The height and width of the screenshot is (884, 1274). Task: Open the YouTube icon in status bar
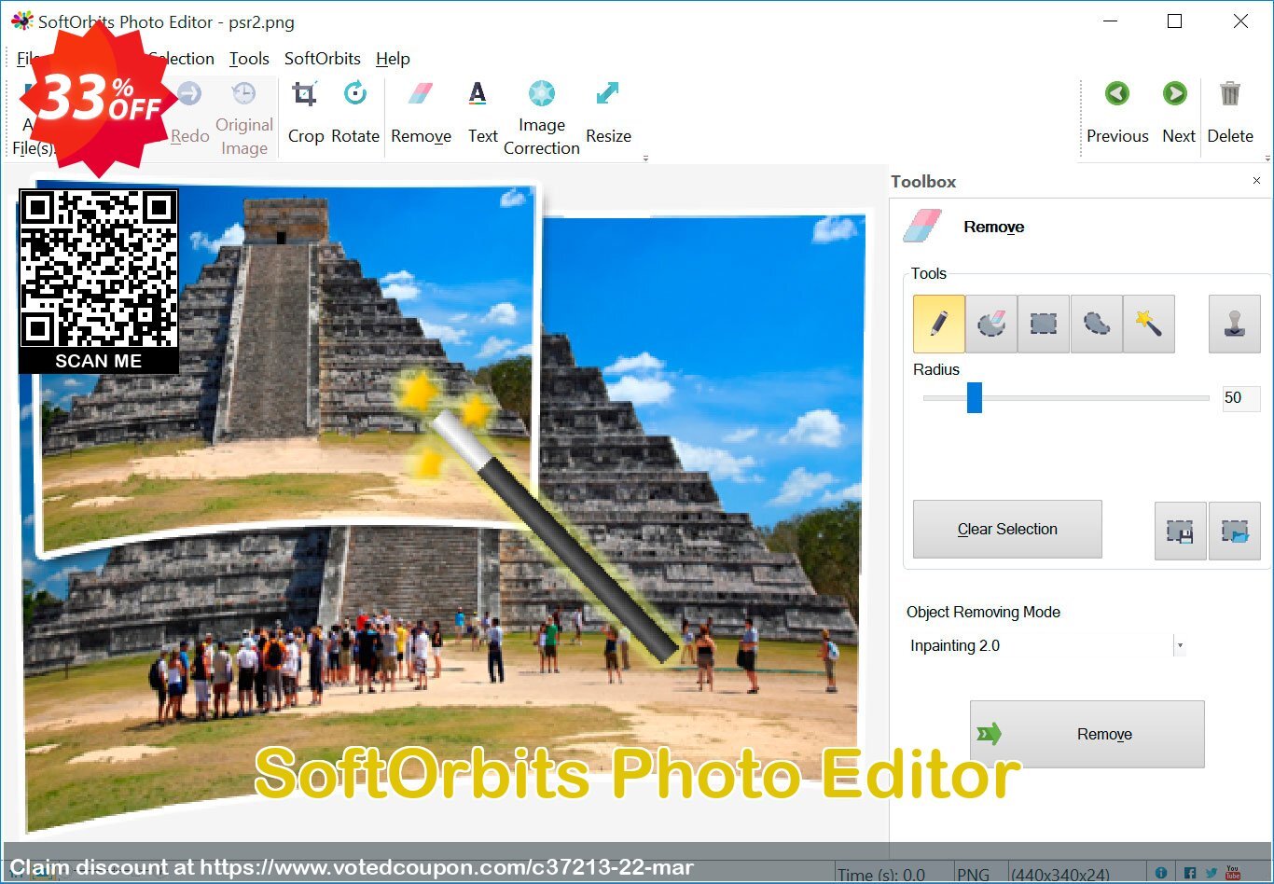[x=1233, y=874]
